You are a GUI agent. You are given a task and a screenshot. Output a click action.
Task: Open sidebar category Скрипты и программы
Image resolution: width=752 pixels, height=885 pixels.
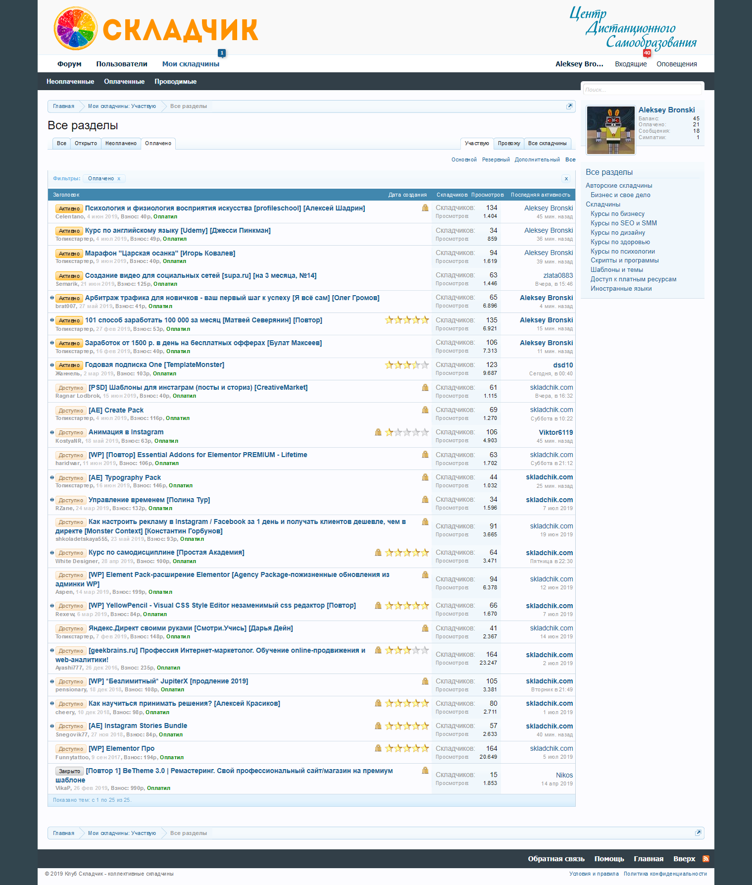625,260
